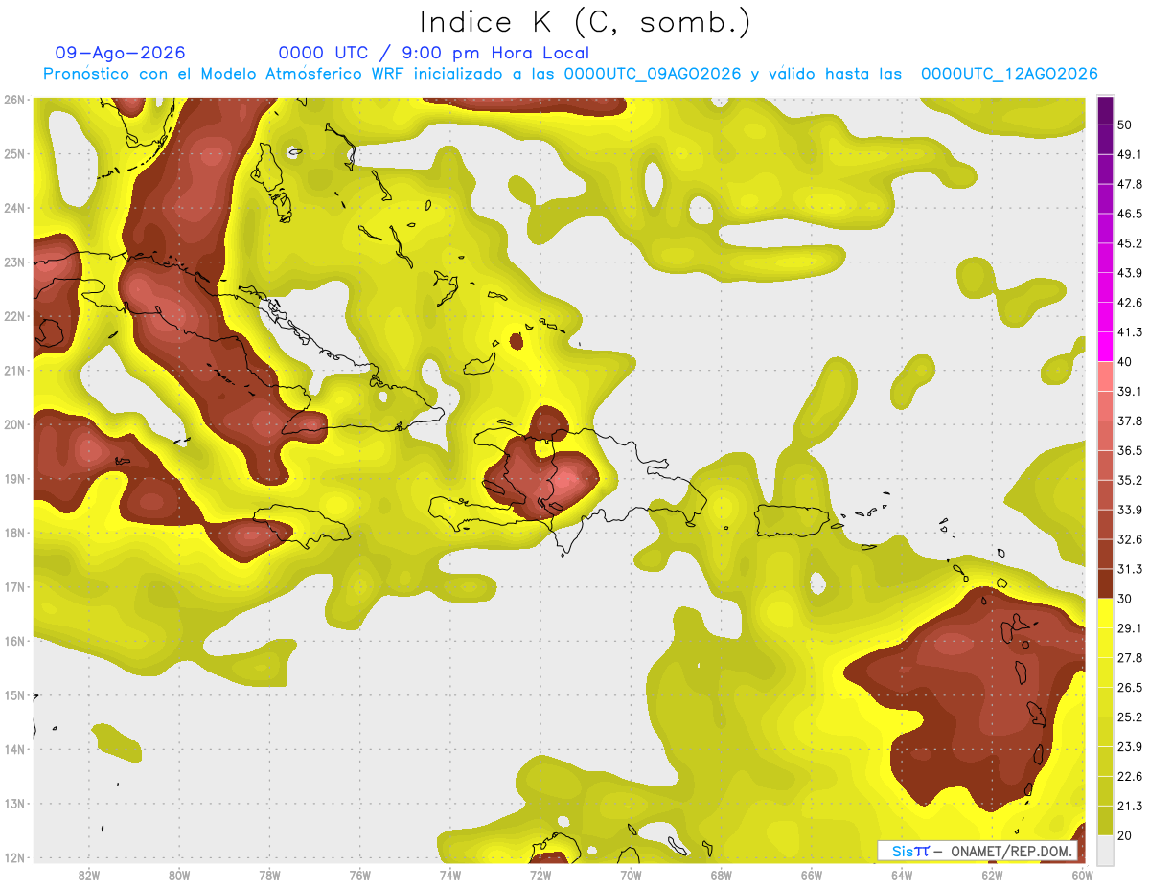Click the '22.6' color scale label

click(x=1130, y=777)
